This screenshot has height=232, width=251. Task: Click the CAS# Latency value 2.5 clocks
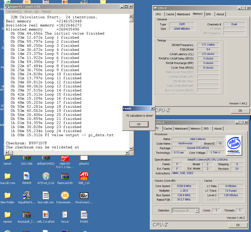[208, 54]
